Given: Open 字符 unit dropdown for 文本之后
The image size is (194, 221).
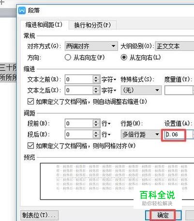Looking at the screenshot, I should tap(109, 90).
